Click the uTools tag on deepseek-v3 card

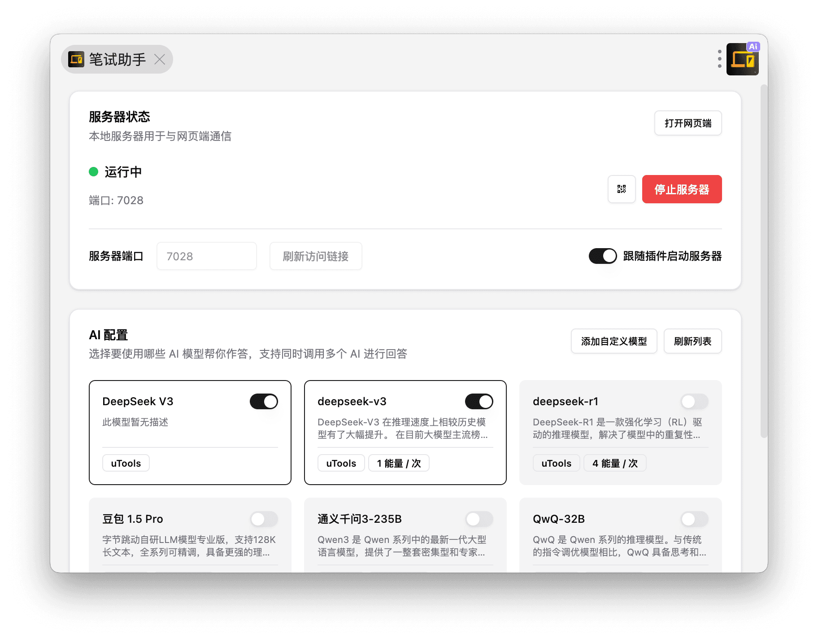341,463
